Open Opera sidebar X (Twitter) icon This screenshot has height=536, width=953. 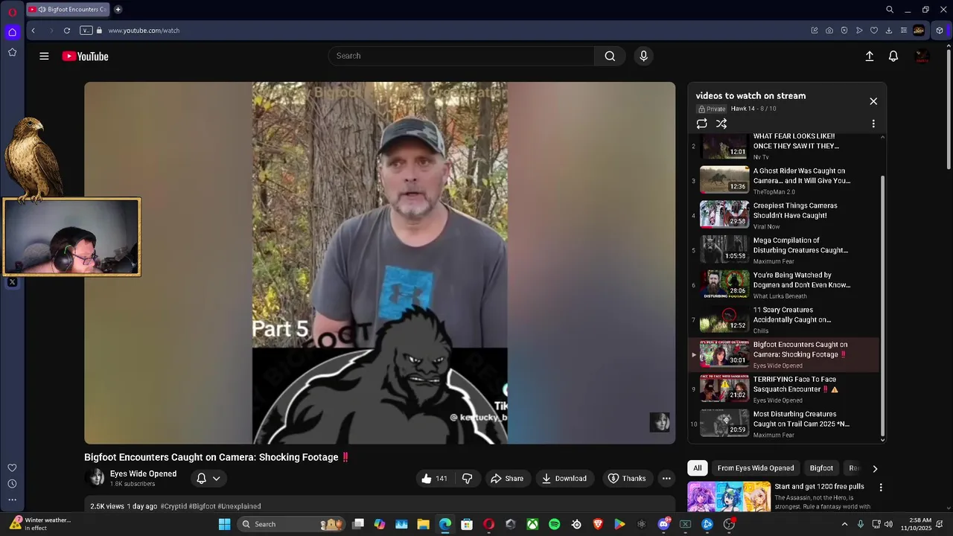pyautogui.click(x=12, y=282)
